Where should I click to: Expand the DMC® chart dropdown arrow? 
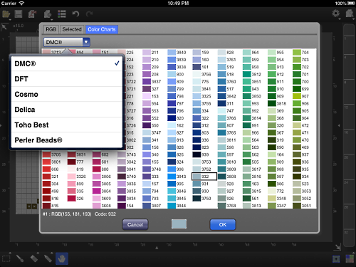point(86,42)
